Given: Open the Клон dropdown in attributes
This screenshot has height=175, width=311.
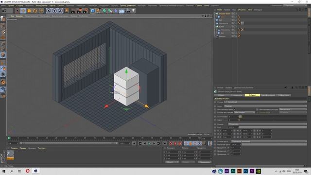Looking at the screenshot, I should [x=265, y=106].
